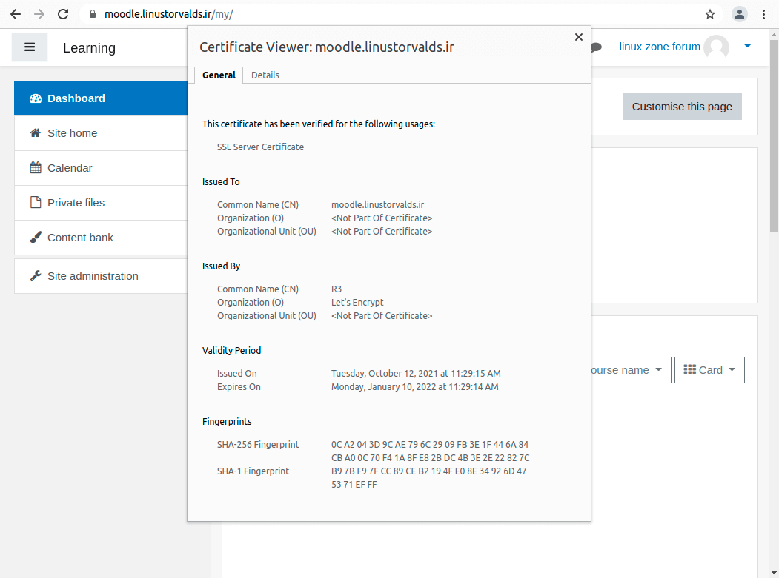Click the Expires On date value
779x578 pixels.
pyautogui.click(x=415, y=386)
